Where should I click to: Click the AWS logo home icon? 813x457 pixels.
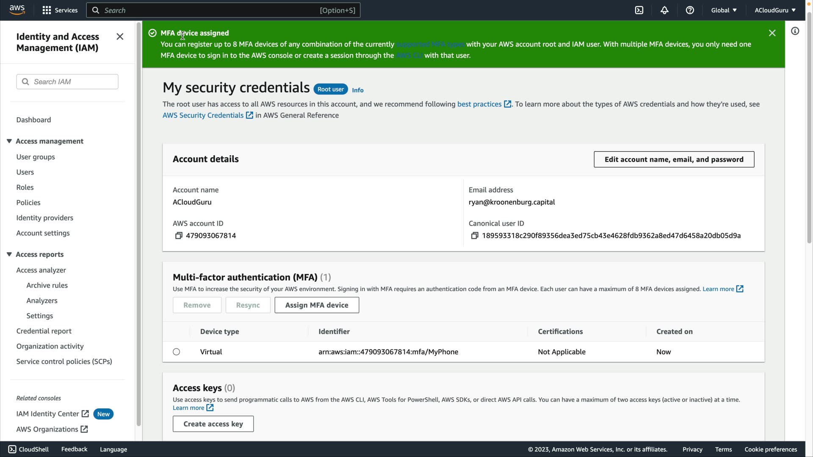pos(17,10)
